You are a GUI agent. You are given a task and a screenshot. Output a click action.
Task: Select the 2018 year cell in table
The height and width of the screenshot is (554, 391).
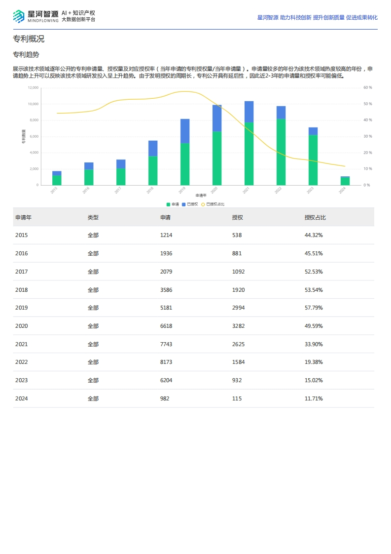[x=22, y=290]
